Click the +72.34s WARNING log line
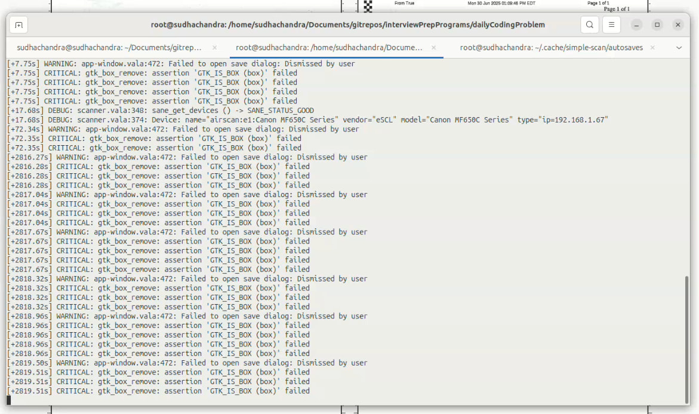699x414 pixels. point(184,129)
